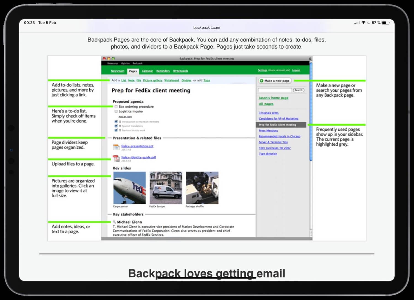Open 'Tech purchases for 2007' page
This screenshot has width=414, height=300.
(275, 148)
